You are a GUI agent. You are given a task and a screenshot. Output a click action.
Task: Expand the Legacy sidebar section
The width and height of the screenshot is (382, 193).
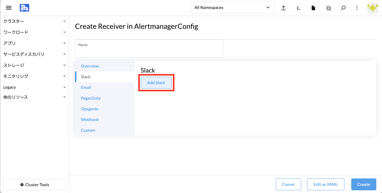(x=34, y=87)
